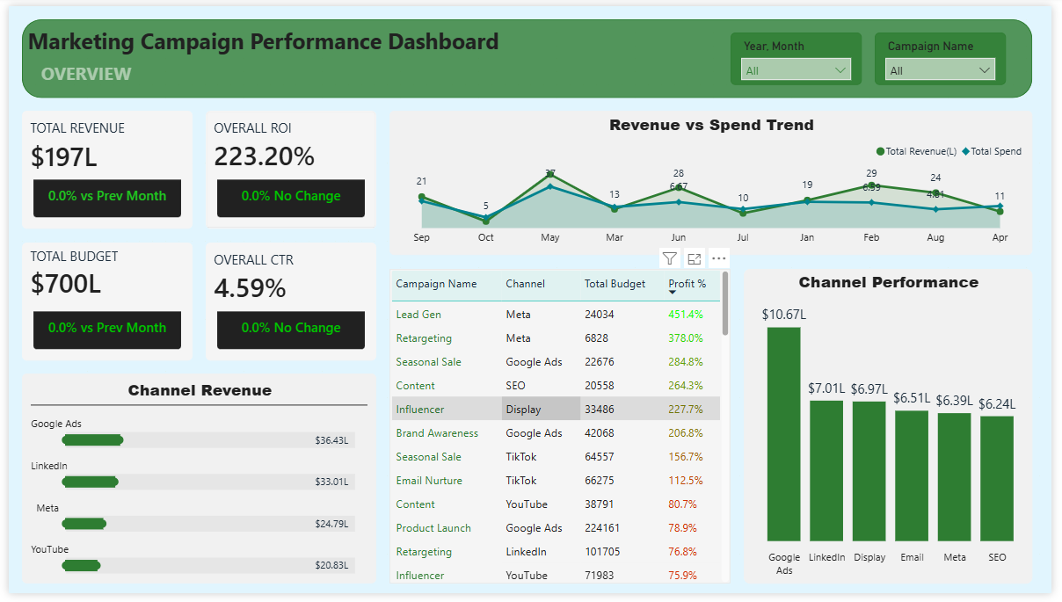
Task: Click the highlighted Display cell in Influencer row
Action: 540,410
